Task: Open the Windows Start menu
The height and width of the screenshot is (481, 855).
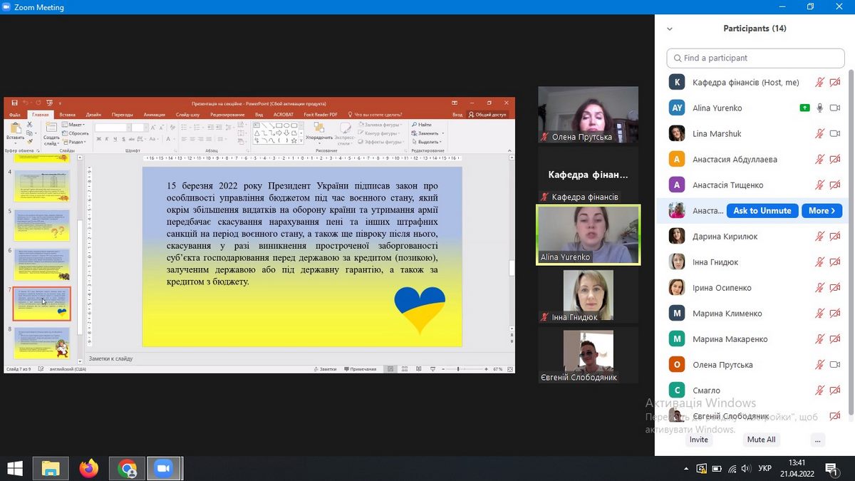Action: tap(14, 468)
